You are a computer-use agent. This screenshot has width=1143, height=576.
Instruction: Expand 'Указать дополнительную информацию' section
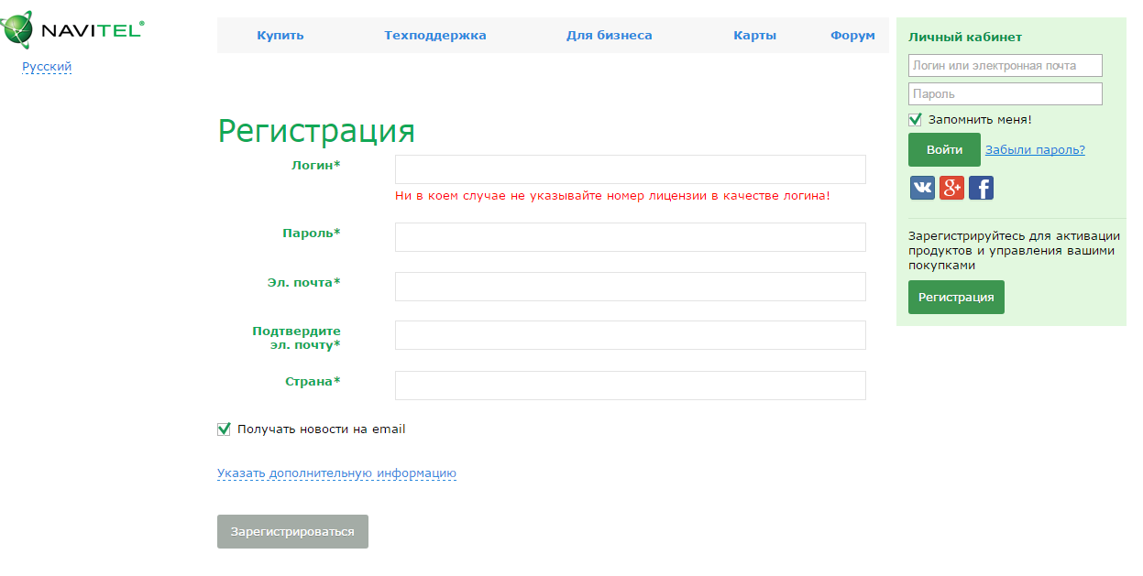tap(336, 473)
